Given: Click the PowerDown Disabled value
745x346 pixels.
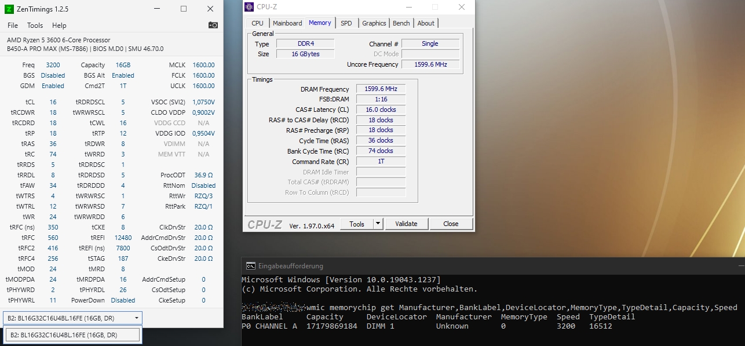Looking at the screenshot, I should (123, 300).
